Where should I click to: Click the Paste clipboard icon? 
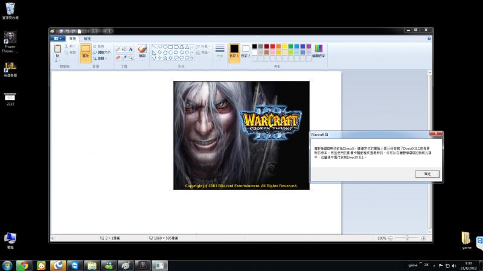coord(58,49)
